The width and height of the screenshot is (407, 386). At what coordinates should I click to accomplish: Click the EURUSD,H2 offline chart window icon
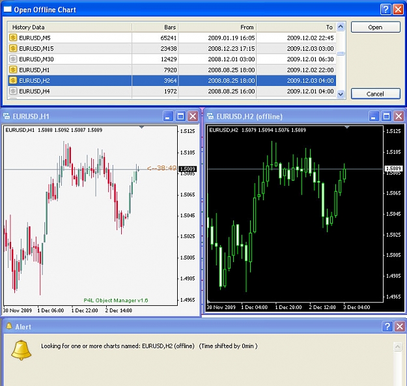click(210, 116)
